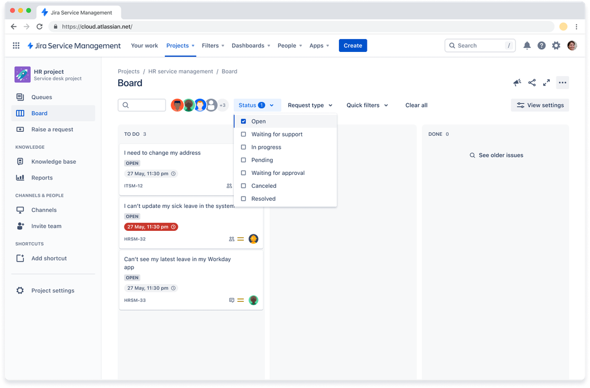Open the Knowledge base page
This screenshot has width=590, height=388.
pos(53,162)
